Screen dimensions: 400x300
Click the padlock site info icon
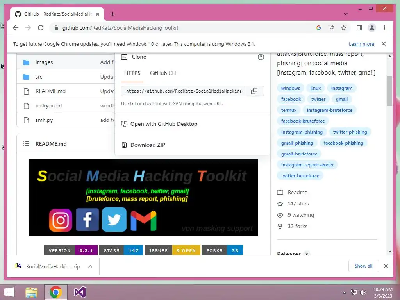tap(56, 28)
